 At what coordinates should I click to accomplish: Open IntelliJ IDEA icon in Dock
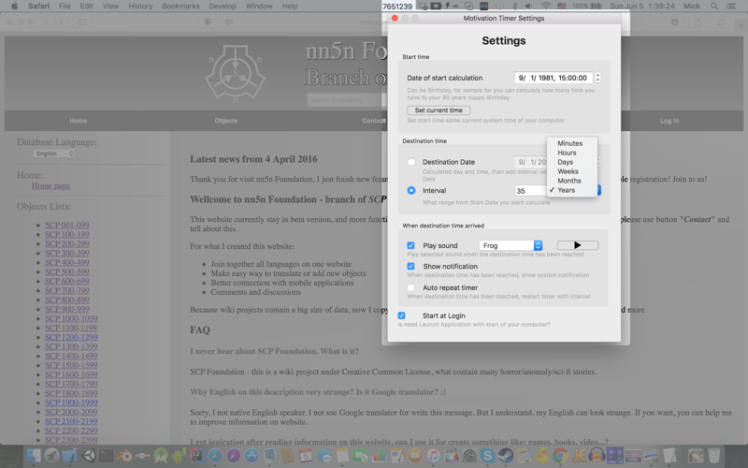[x=197, y=456]
